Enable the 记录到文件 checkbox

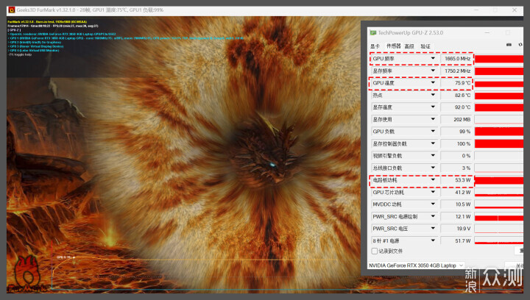click(x=375, y=251)
